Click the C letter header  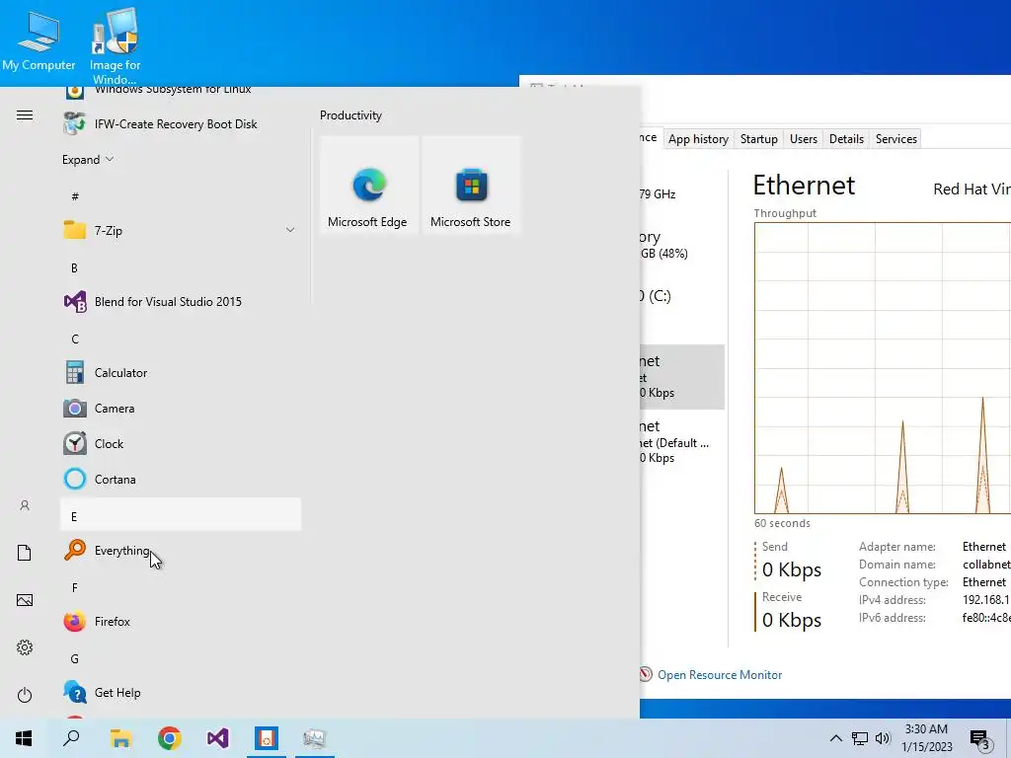pos(181,339)
